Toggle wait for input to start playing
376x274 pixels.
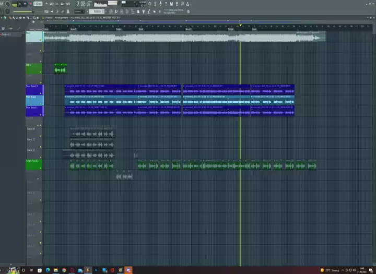[52, 4]
